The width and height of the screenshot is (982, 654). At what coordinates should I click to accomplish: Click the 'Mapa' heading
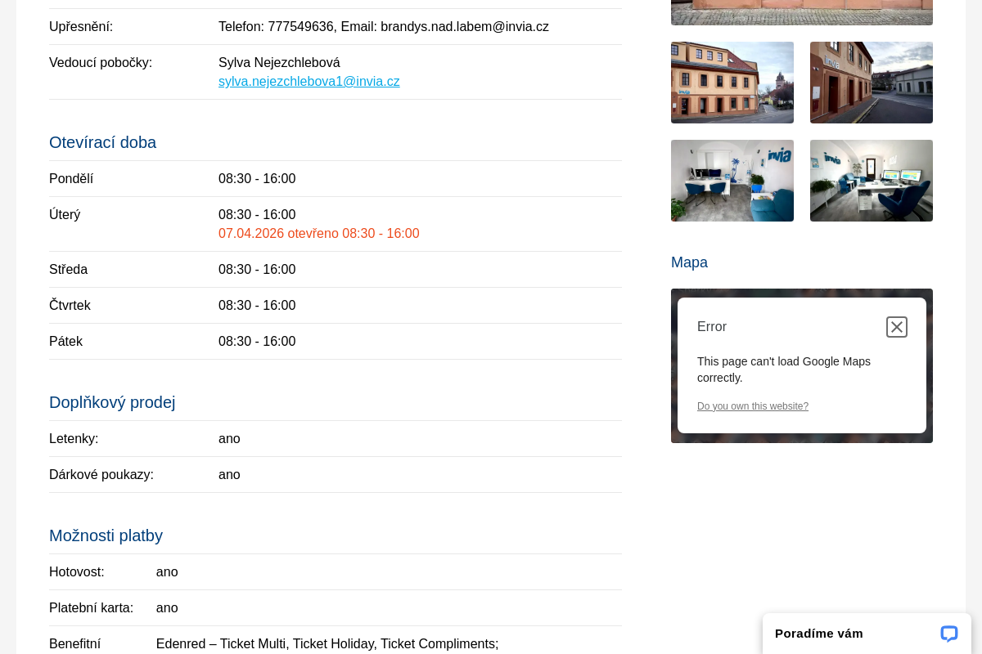[689, 262]
